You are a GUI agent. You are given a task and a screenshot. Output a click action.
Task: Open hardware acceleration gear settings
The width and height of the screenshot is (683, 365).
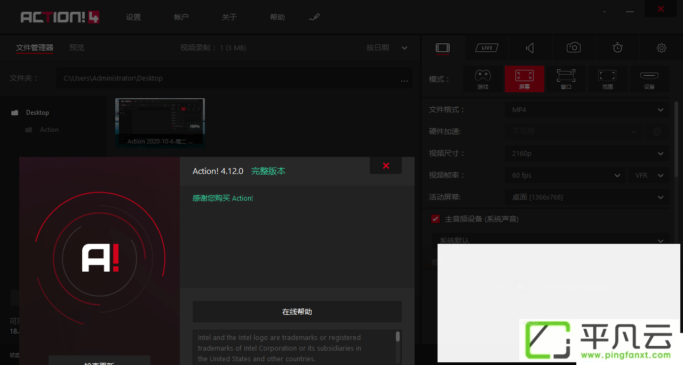[x=657, y=131]
